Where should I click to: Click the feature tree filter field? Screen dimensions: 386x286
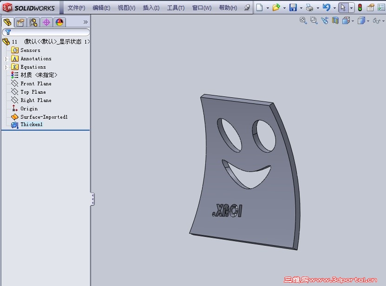tap(46, 32)
